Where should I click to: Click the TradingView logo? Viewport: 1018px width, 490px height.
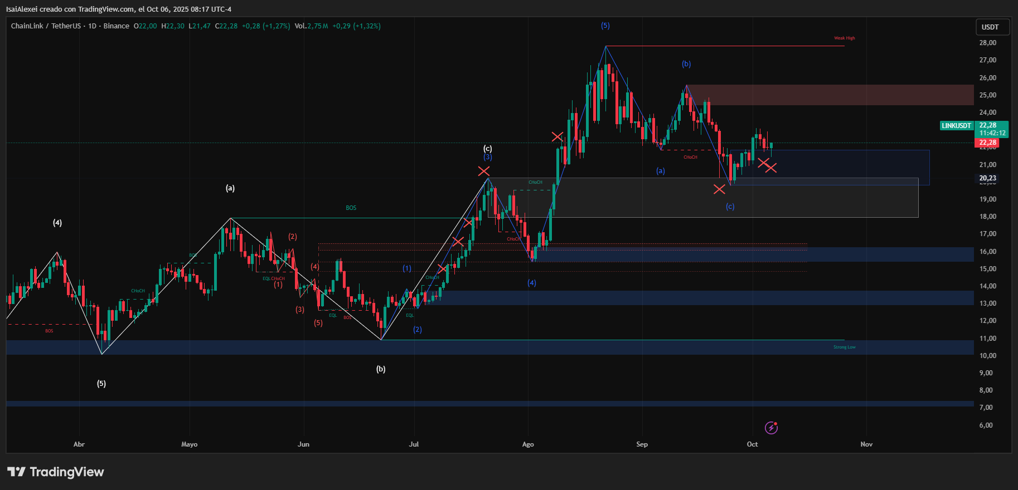tap(56, 472)
